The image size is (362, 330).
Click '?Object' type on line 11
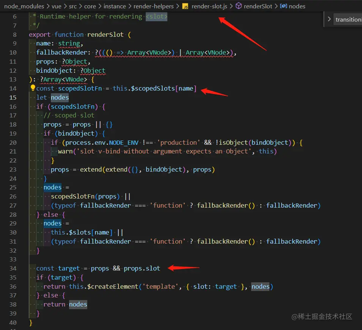(x=75, y=61)
